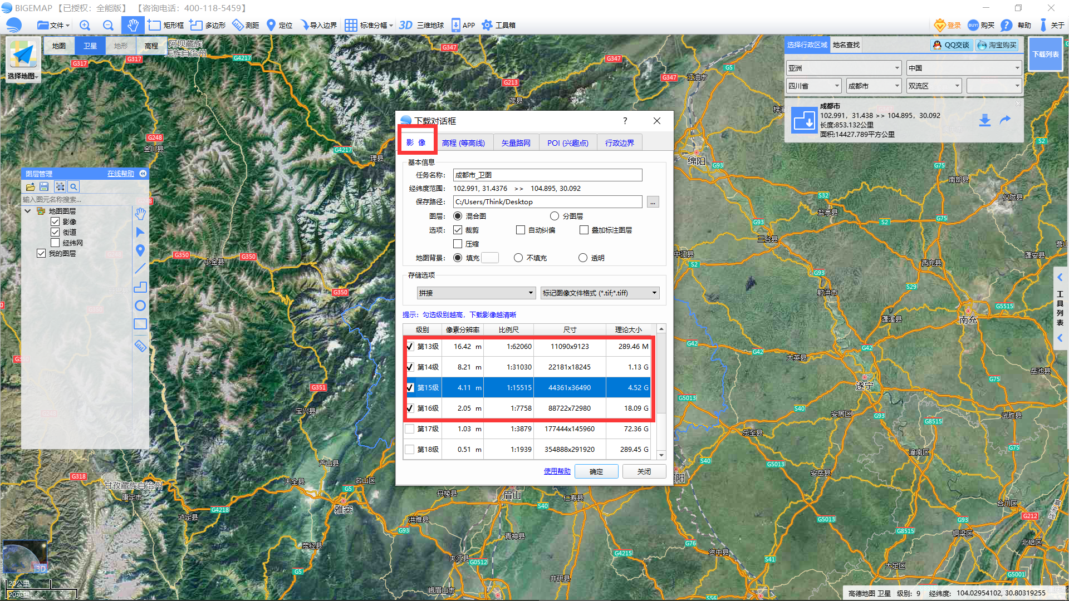Collapse the 地图图层 tree node
This screenshot has height=601, width=1069.
coord(27,211)
